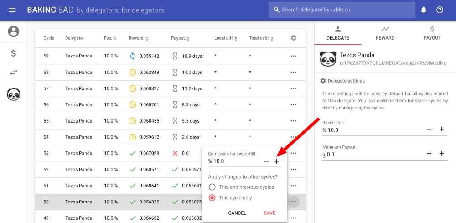Switch to the PAYOUT tab

click(432, 33)
